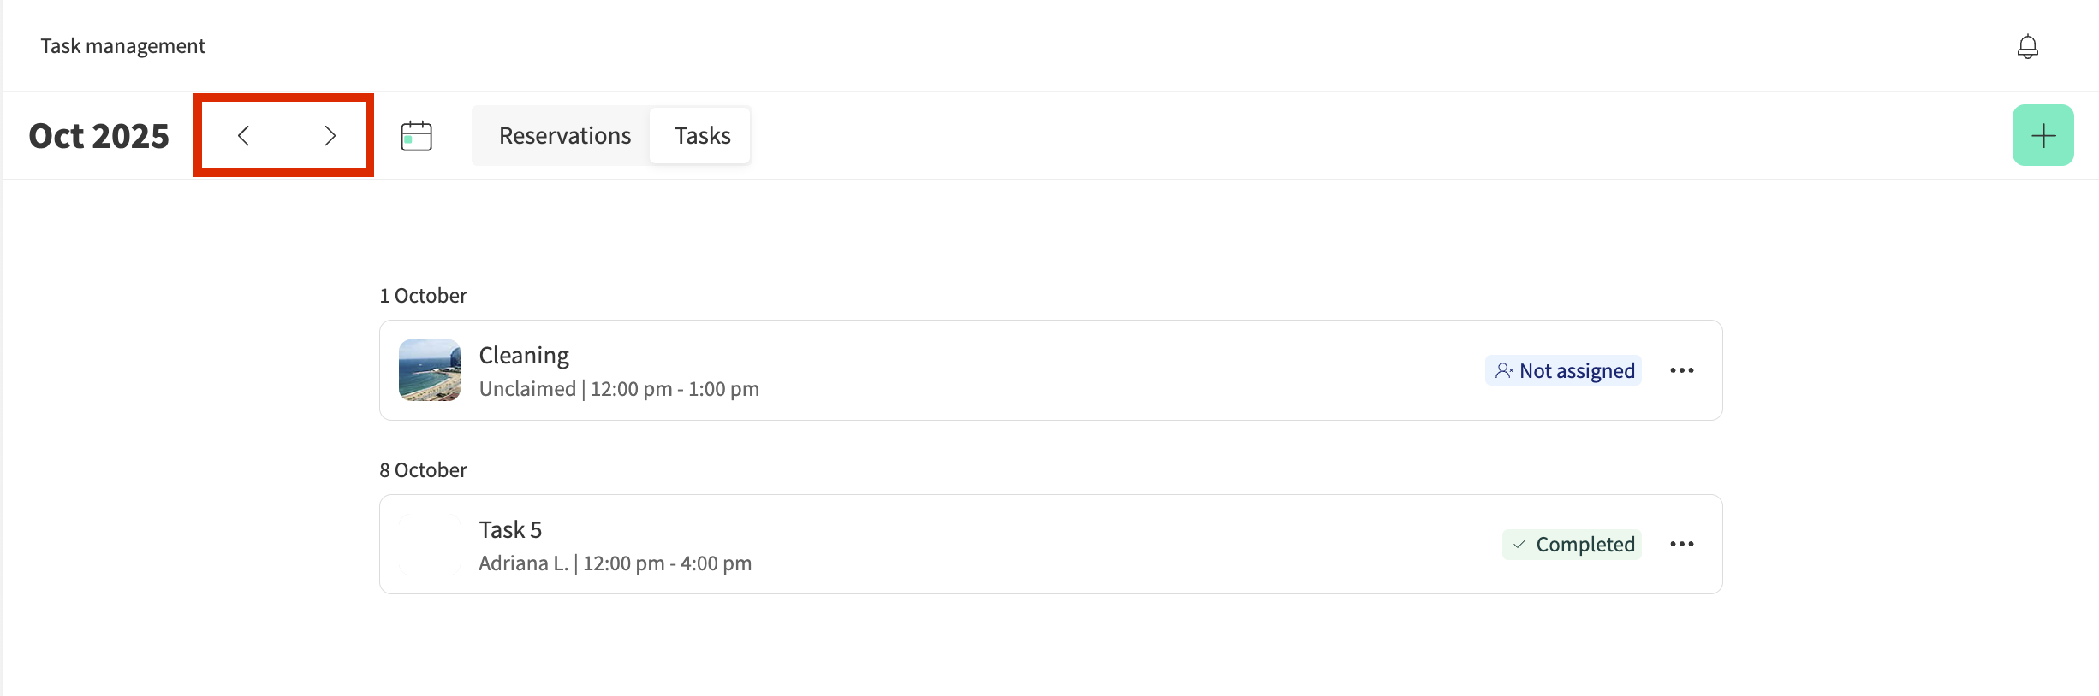Click the 1 October date header
Image resolution: width=2099 pixels, height=696 pixels.
423,296
